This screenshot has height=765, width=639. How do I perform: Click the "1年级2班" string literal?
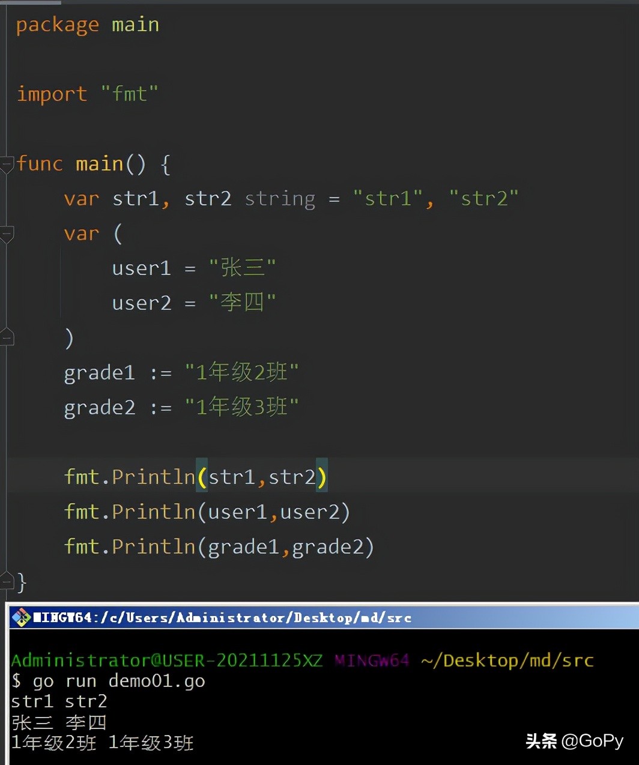click(241, 372)
